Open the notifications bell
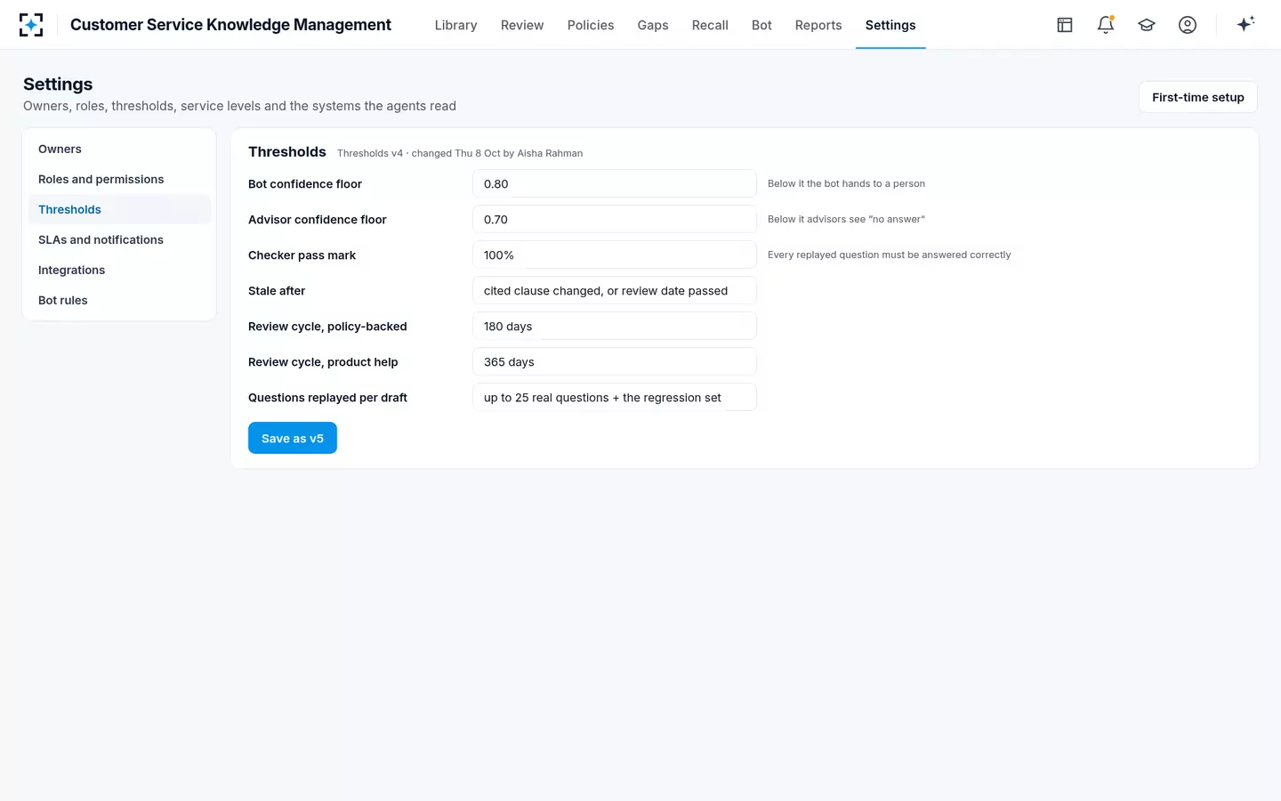1281x801 pixels. click(1106, 25)
